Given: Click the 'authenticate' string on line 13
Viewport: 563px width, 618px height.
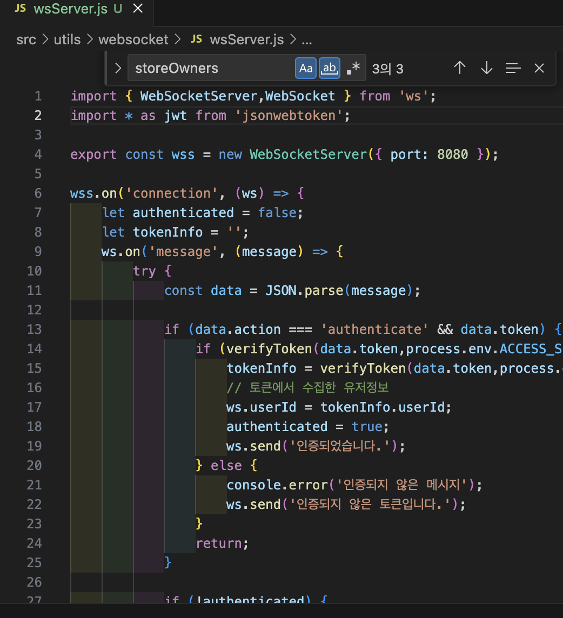Looking at the screenshot, I should tap(374, 329).
